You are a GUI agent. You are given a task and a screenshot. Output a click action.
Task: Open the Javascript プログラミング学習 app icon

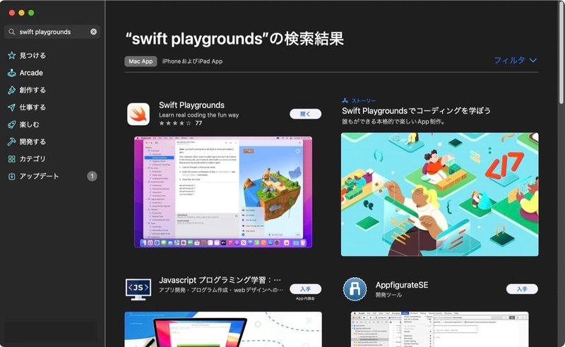138,289
